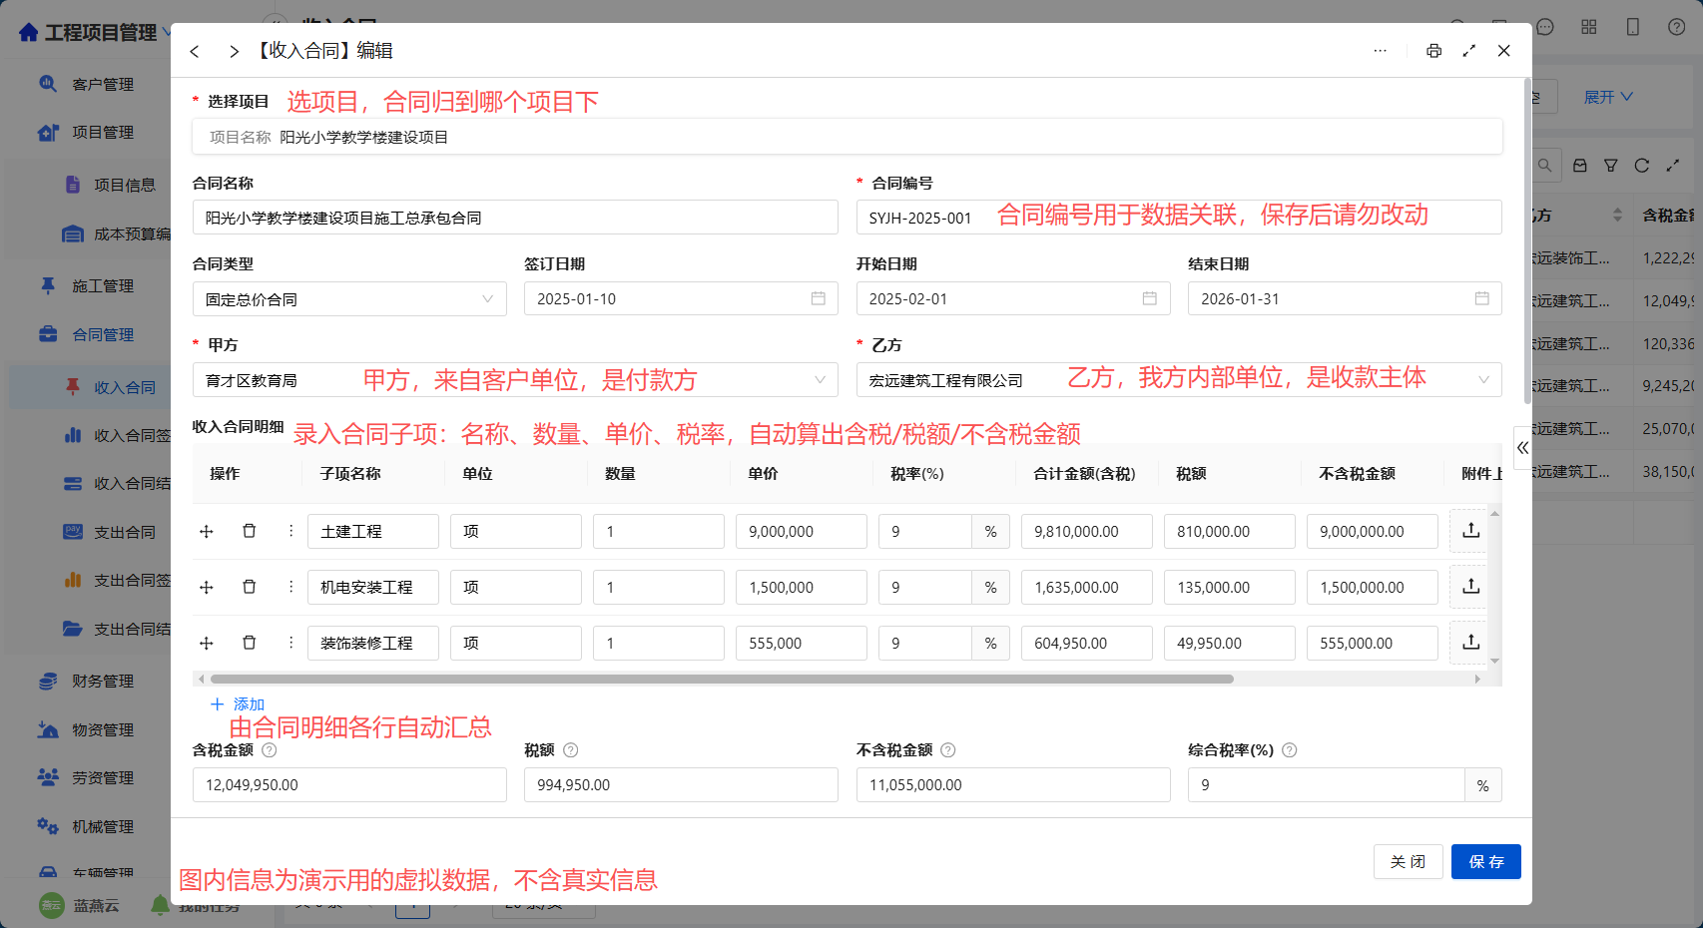Screen dimensions: 1703x928
Task: Open calendar icon in 签订日期 field
Action: coord(819,298)
